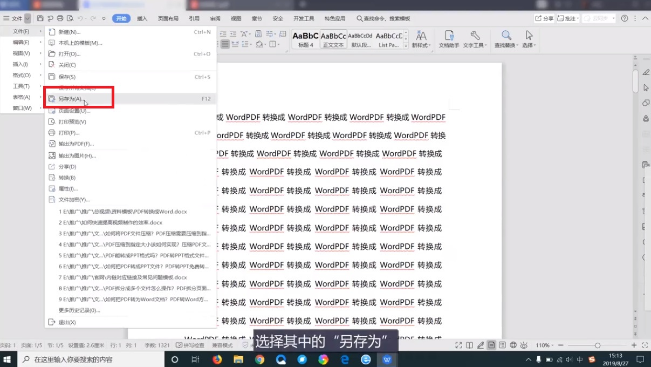Image resolution: width=651 pixels, height=367 pixels.
Task: Click the shapes icon in right sidebar
Action: [646, 103]
